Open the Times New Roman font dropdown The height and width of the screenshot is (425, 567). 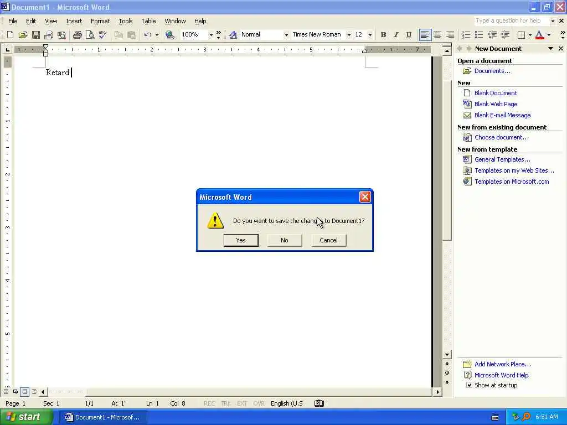[x=349, y=35]
